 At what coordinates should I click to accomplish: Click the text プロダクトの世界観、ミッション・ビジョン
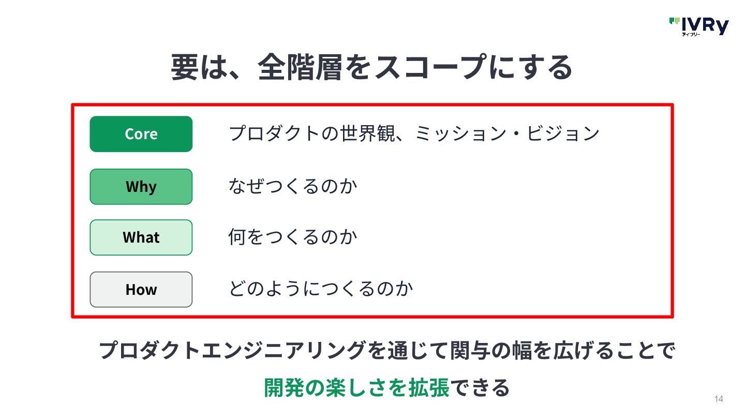pyautogui.click(x=414, y=134)
